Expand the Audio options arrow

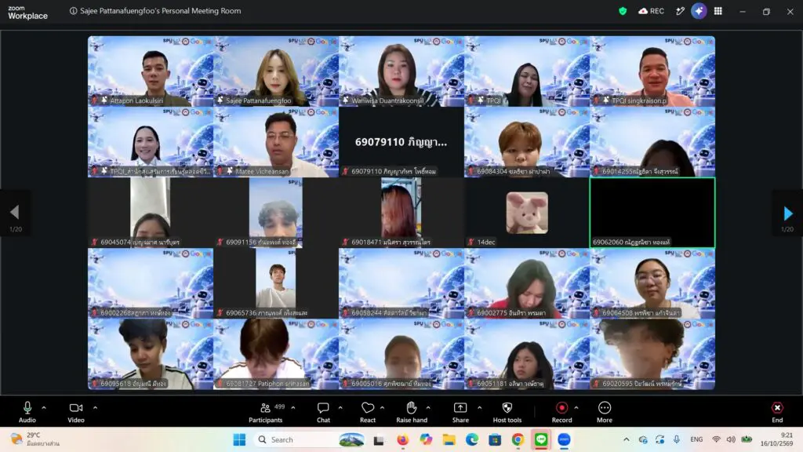[44, 408]
